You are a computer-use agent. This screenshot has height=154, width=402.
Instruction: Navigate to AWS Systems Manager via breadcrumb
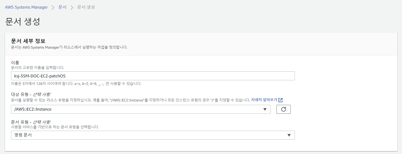click(x=26, y=7)
